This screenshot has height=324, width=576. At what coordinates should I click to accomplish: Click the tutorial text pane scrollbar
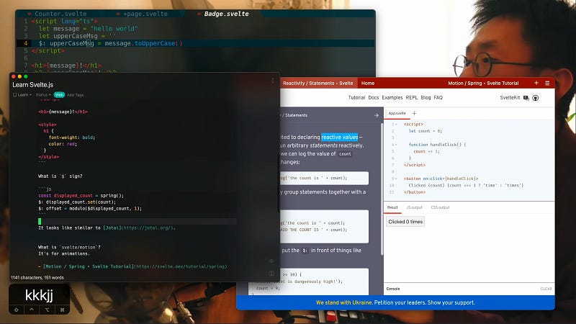pos(382,189)
